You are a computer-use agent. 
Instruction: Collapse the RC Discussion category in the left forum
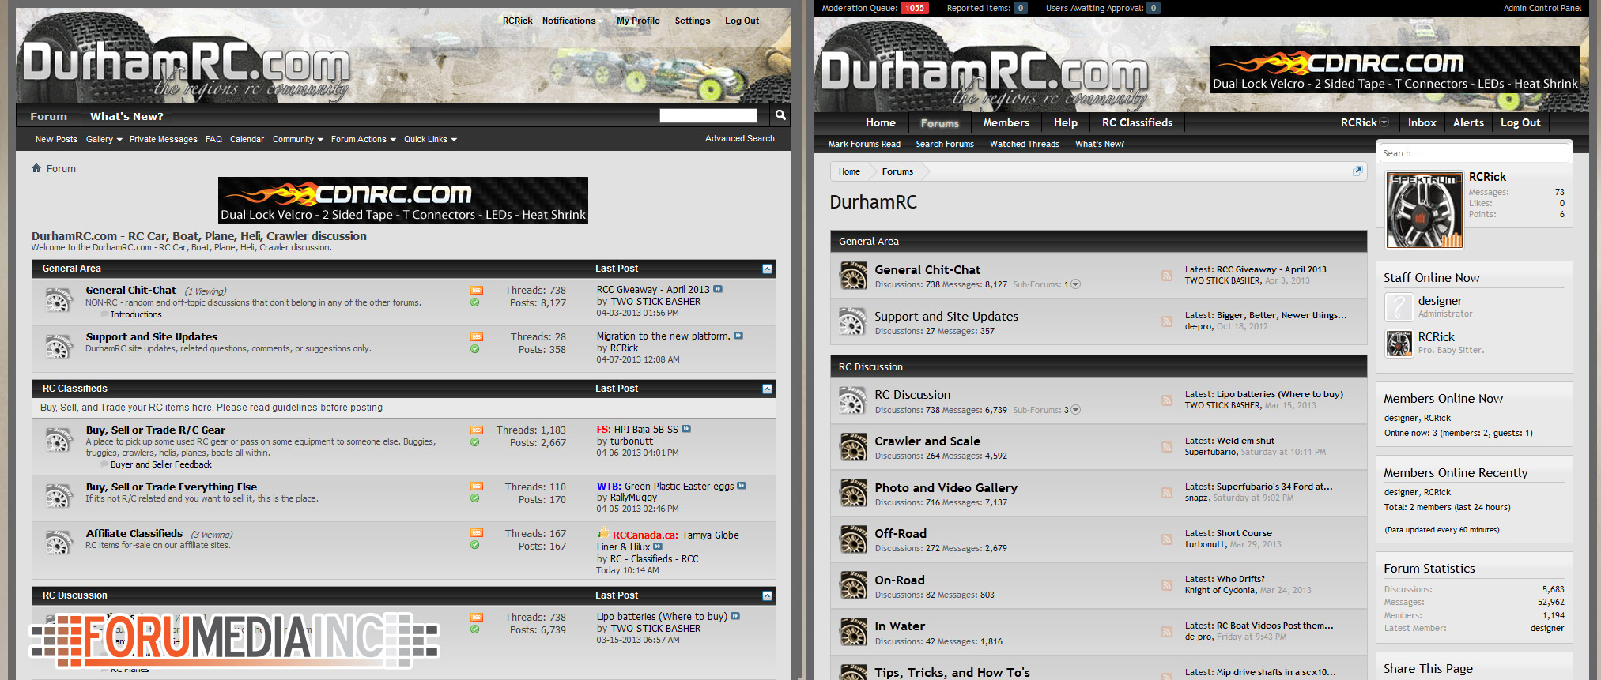(x=767, y=596)
